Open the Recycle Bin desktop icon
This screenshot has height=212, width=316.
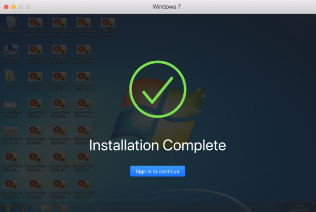pyautogui.click(x=11, y=24)
